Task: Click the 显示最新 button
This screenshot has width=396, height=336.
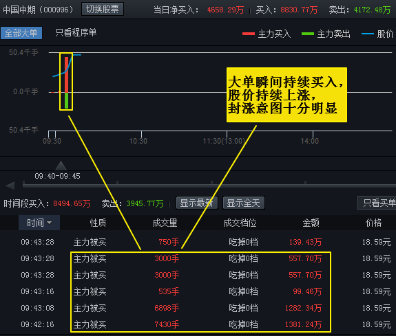Action: pos(197,203)
